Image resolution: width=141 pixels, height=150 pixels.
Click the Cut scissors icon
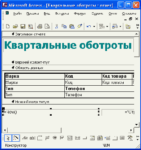[56, 26]
